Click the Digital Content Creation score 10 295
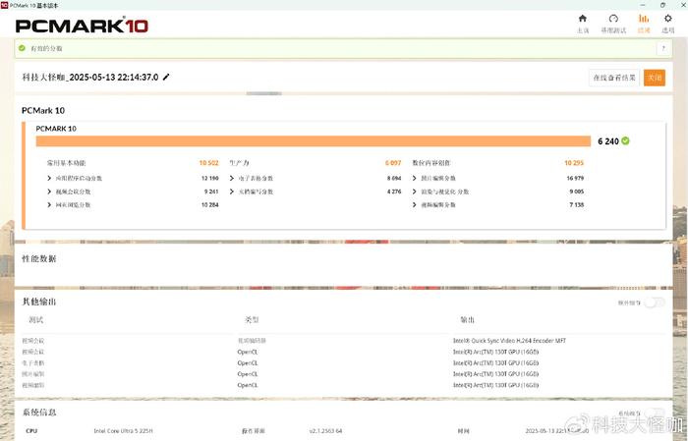This screenshot has height=441, width=688. pyautogui.click(x=574, y=163)
